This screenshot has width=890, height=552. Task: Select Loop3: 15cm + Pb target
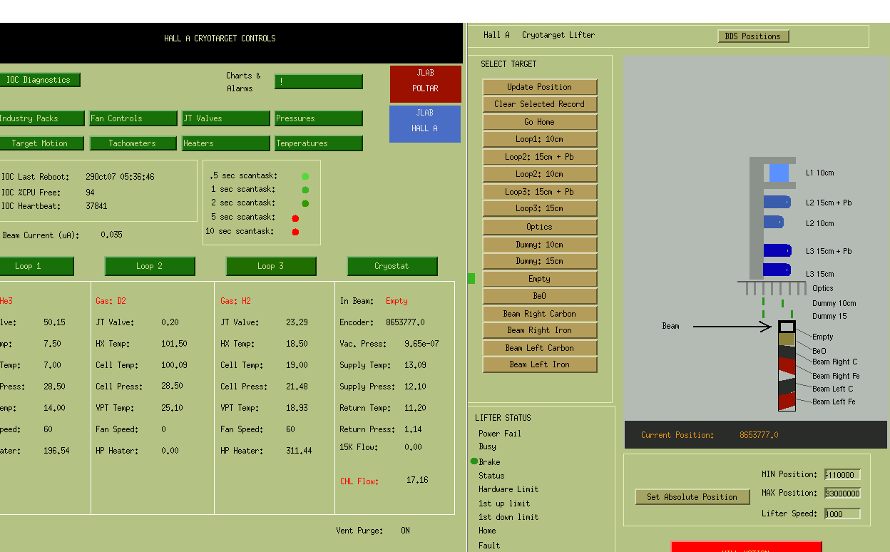tap(540, 192)
